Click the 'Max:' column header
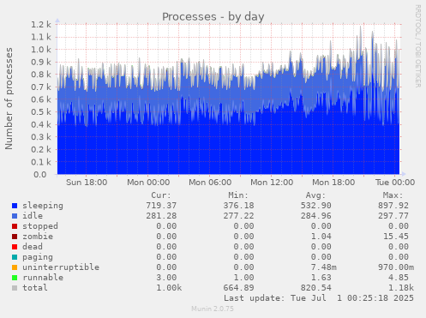The height and width of the screenshot is (318, 426). coord(393,195)
